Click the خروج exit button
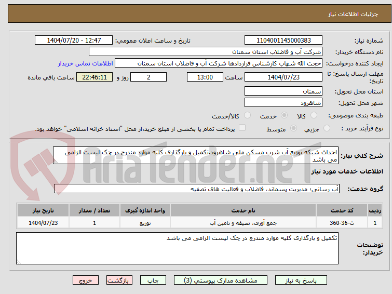Viewport: 392px width, 294px height. pos(86,280)
